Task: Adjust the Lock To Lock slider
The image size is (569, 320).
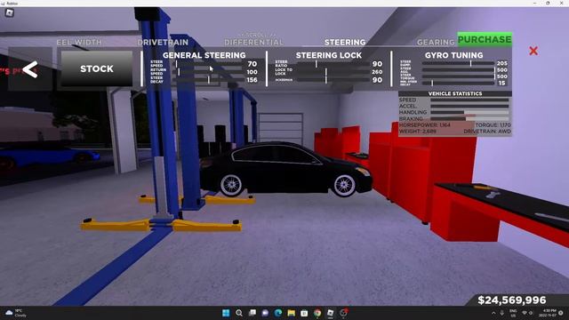Action: 333,72
